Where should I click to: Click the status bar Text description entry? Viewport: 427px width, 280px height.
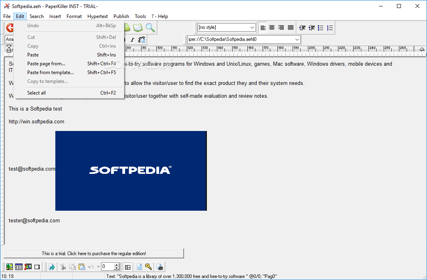click(191, 276)
